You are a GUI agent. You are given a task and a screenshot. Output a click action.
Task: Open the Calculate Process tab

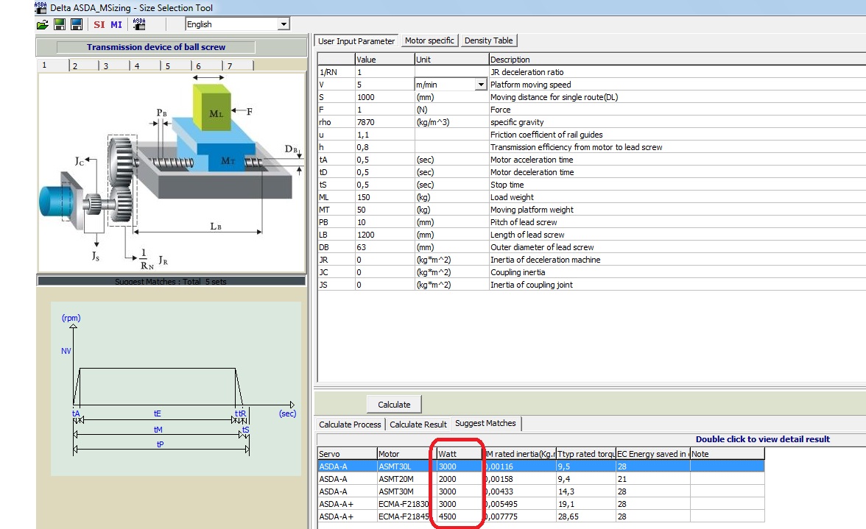[350, 425]
